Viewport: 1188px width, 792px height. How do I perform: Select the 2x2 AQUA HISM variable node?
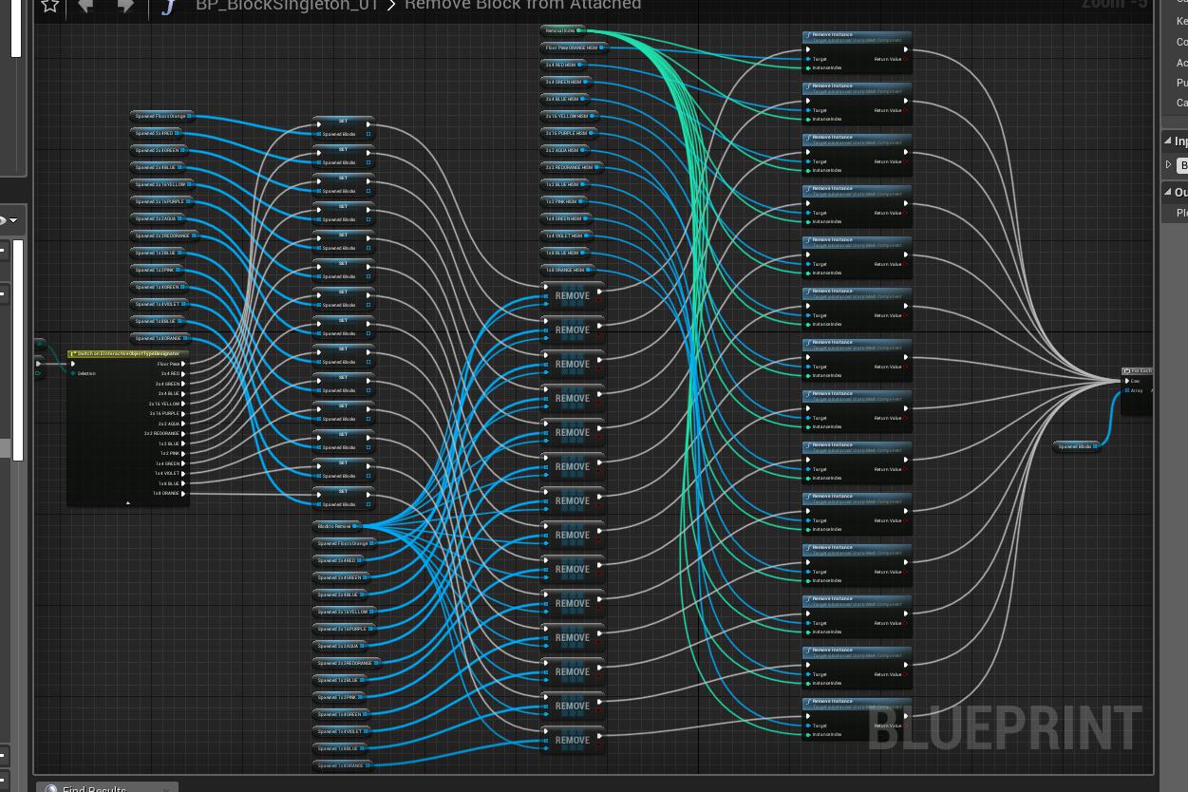pyautogui.click(x=565, y=150)
